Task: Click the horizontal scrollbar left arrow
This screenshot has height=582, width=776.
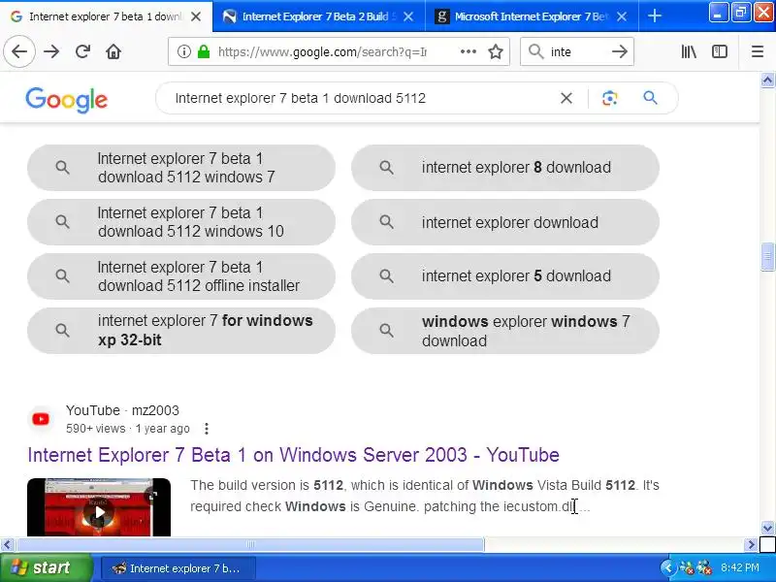Action: pos(8,545)
